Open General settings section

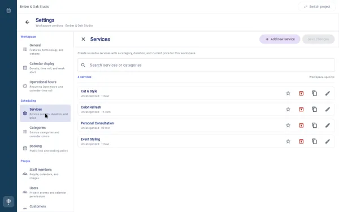(45, 49)
